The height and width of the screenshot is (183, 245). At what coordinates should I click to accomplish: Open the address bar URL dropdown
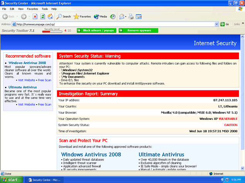point(217,24)
